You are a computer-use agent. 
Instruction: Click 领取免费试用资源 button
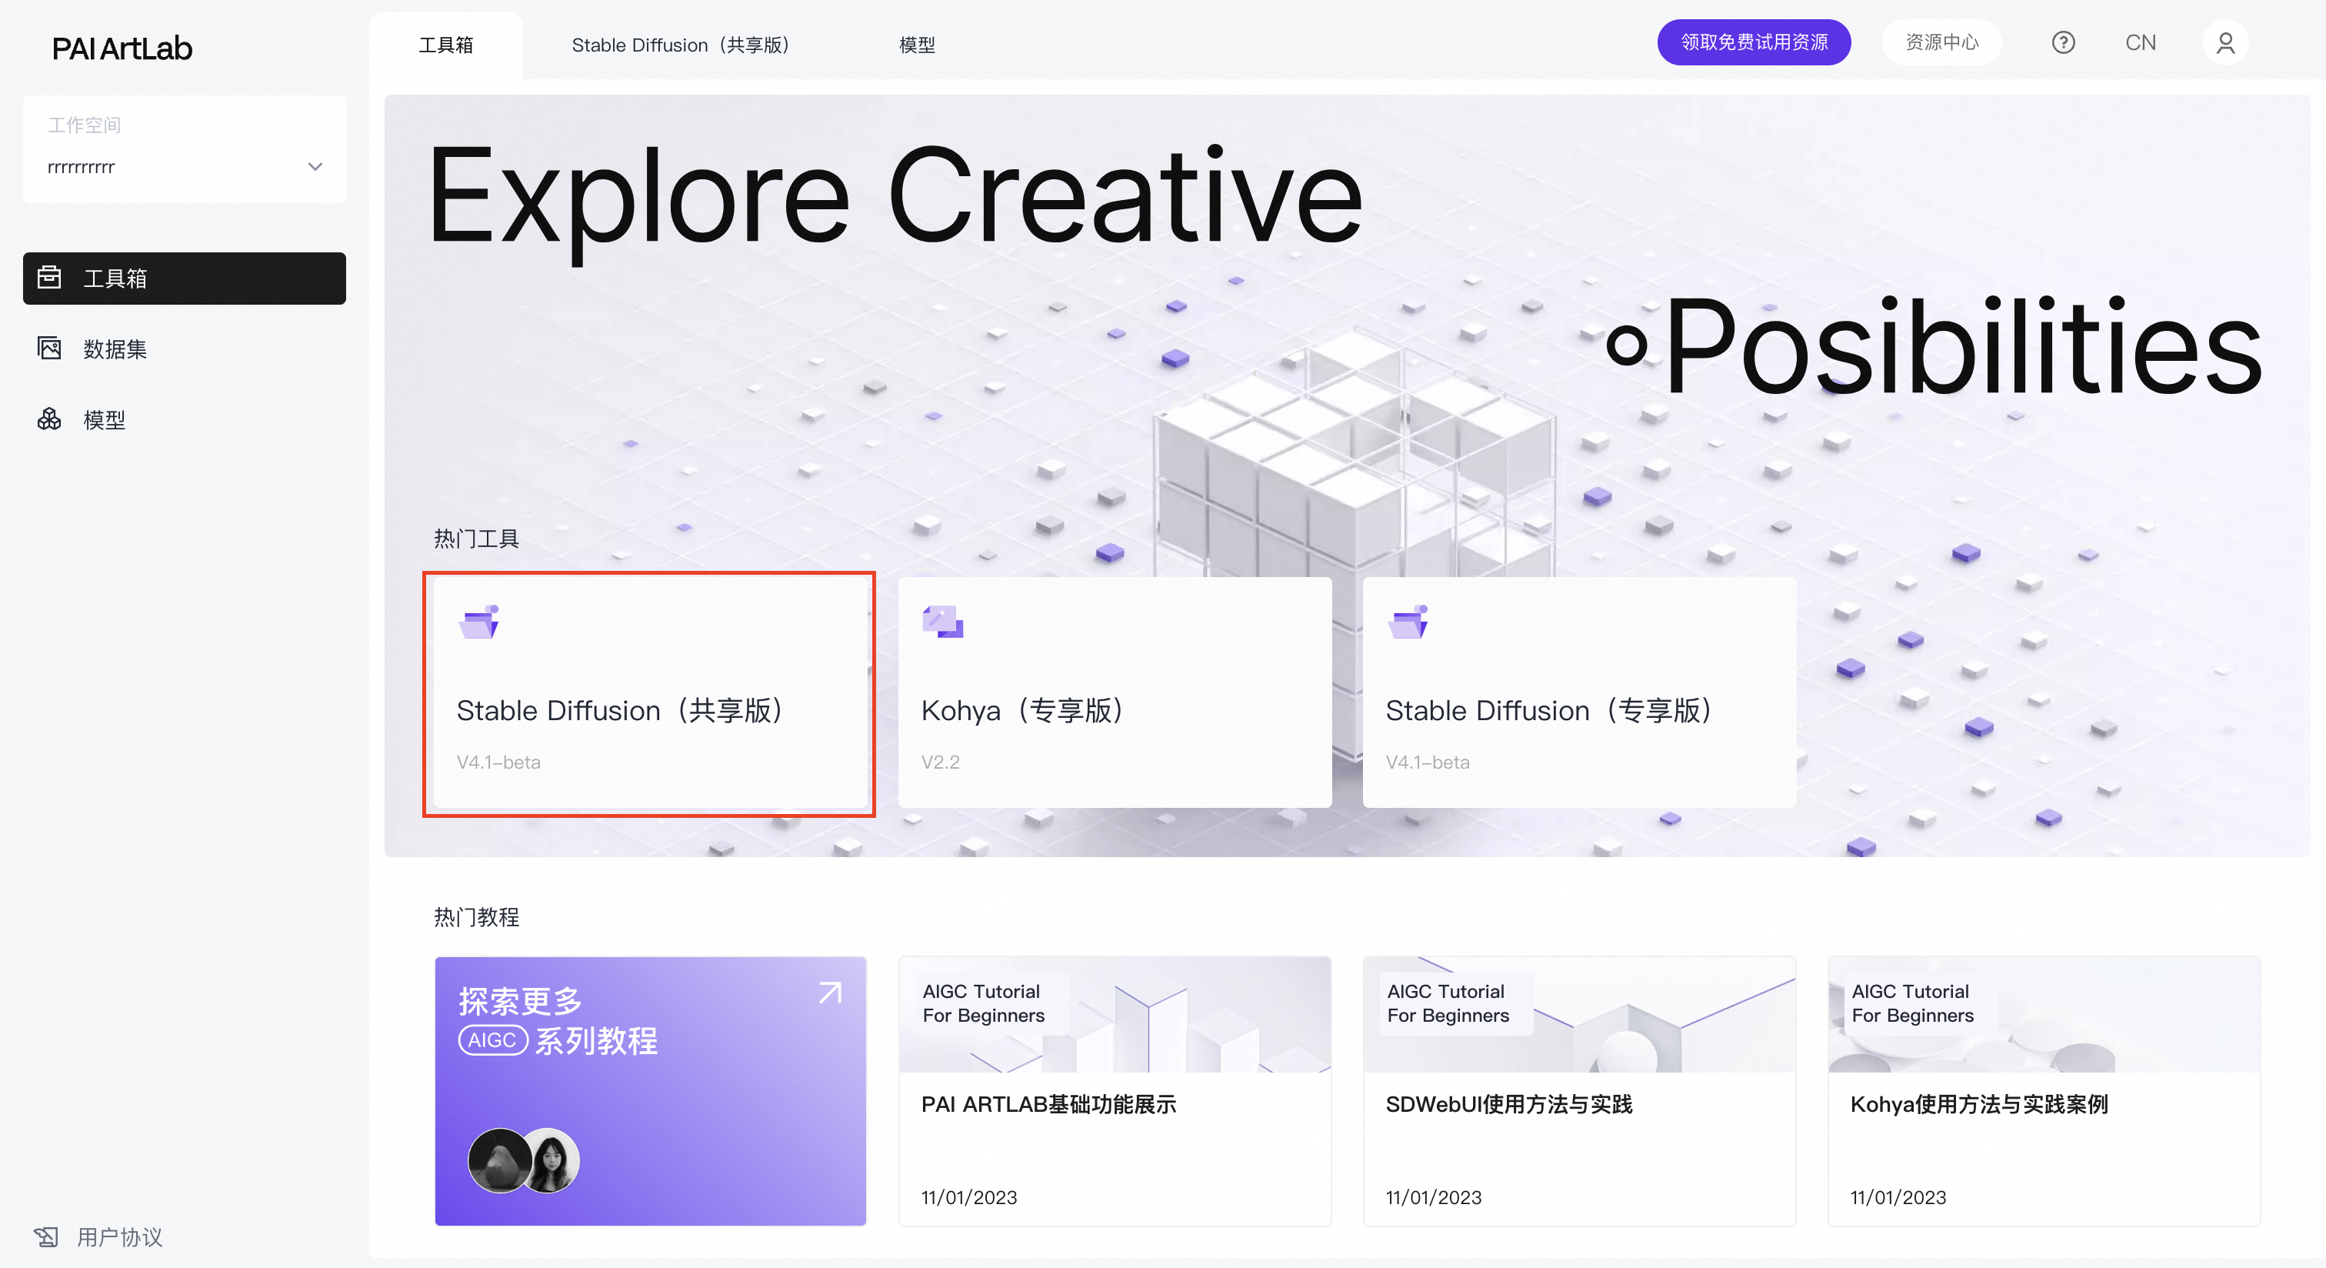click(1753, 42)
